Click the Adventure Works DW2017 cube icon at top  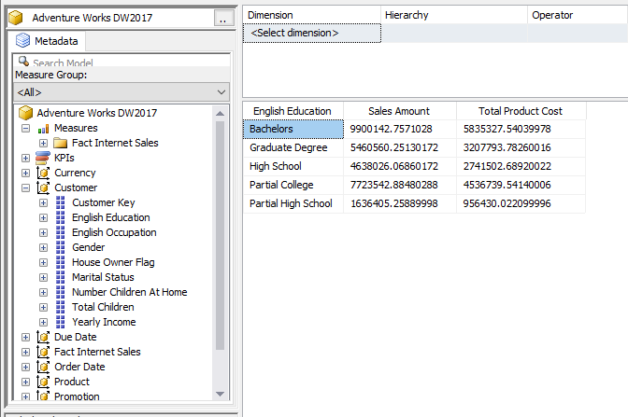[16, 18]
